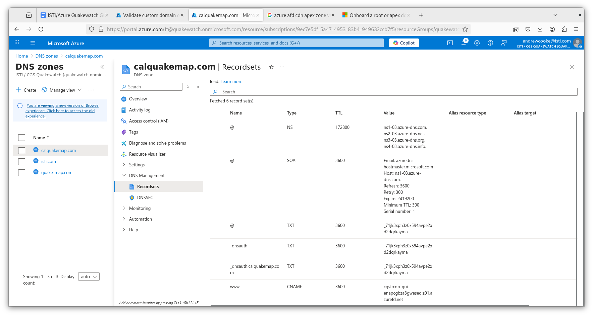Image resolution: width=593 pixels, height=316 pixels.
Task: Expand the Help section
Action: tap(133, 230)
